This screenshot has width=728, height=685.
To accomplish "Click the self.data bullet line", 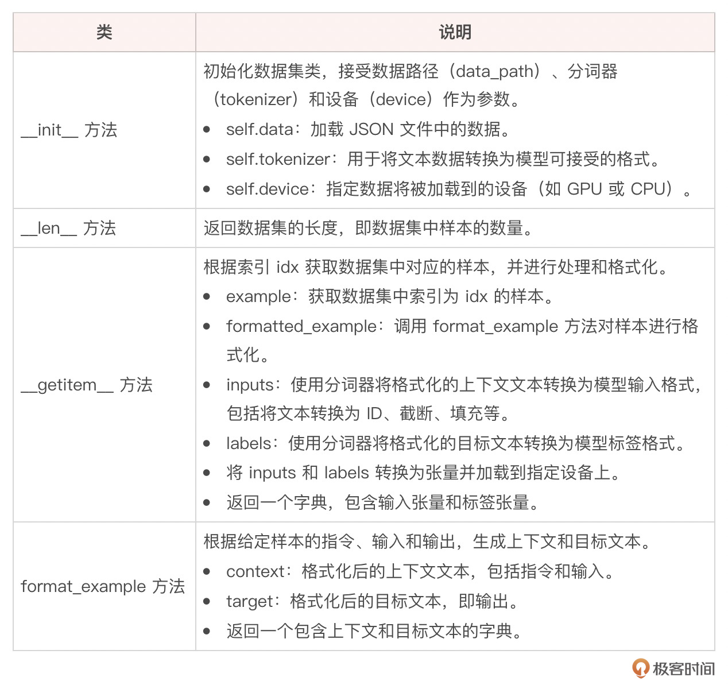I will 367,130.
